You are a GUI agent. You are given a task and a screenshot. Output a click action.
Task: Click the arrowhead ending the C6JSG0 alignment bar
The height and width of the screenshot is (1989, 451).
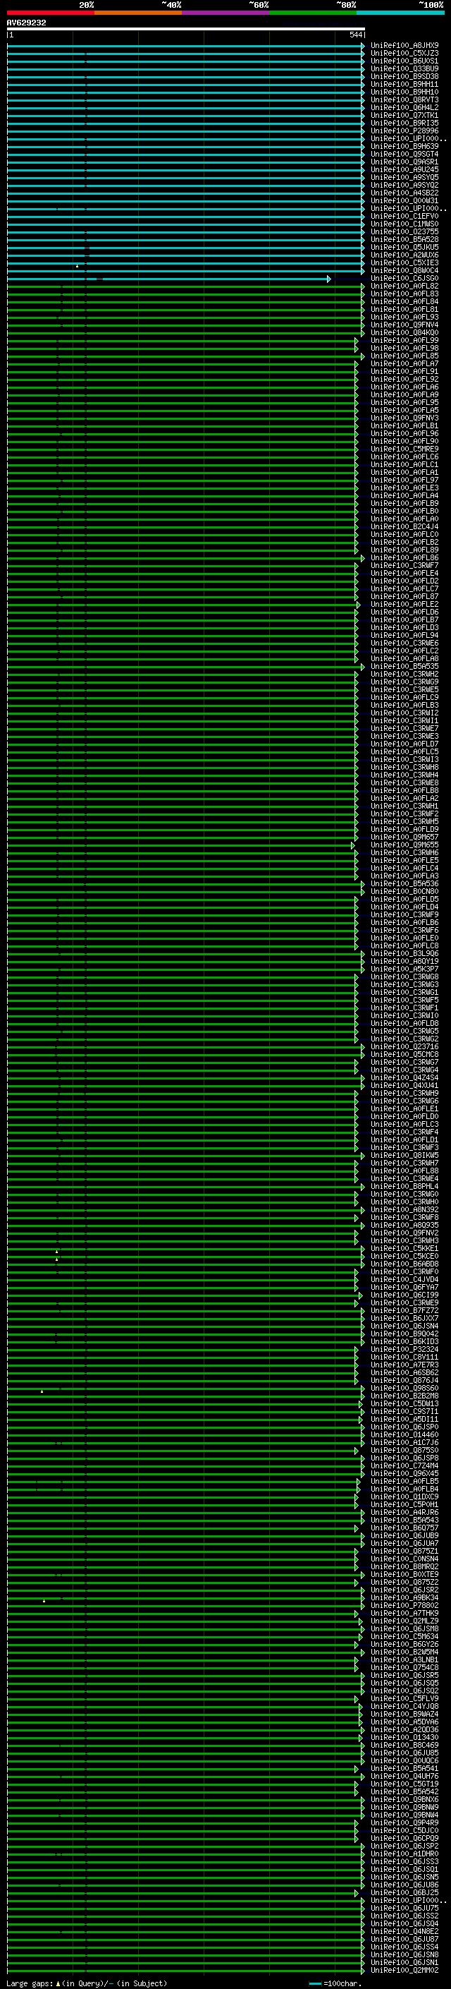[329, 279]
